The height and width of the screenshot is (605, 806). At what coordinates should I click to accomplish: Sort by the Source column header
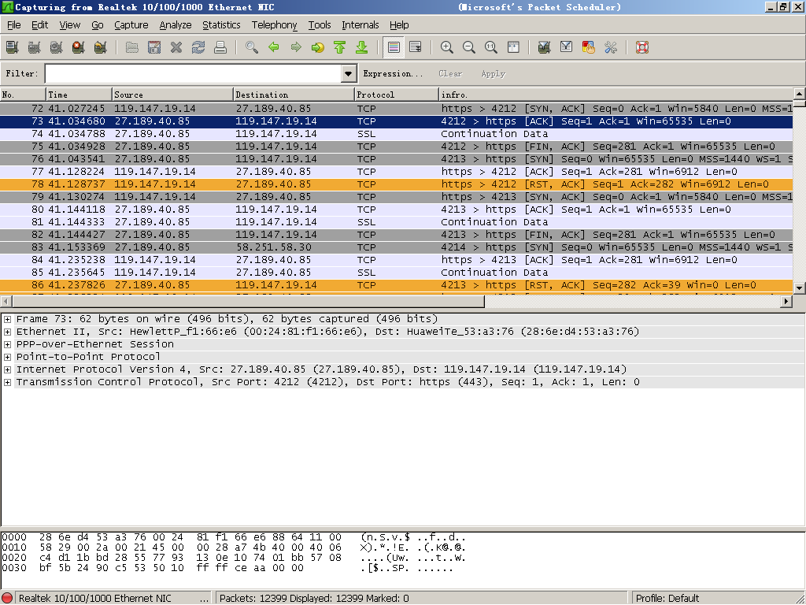click(172, 95)
